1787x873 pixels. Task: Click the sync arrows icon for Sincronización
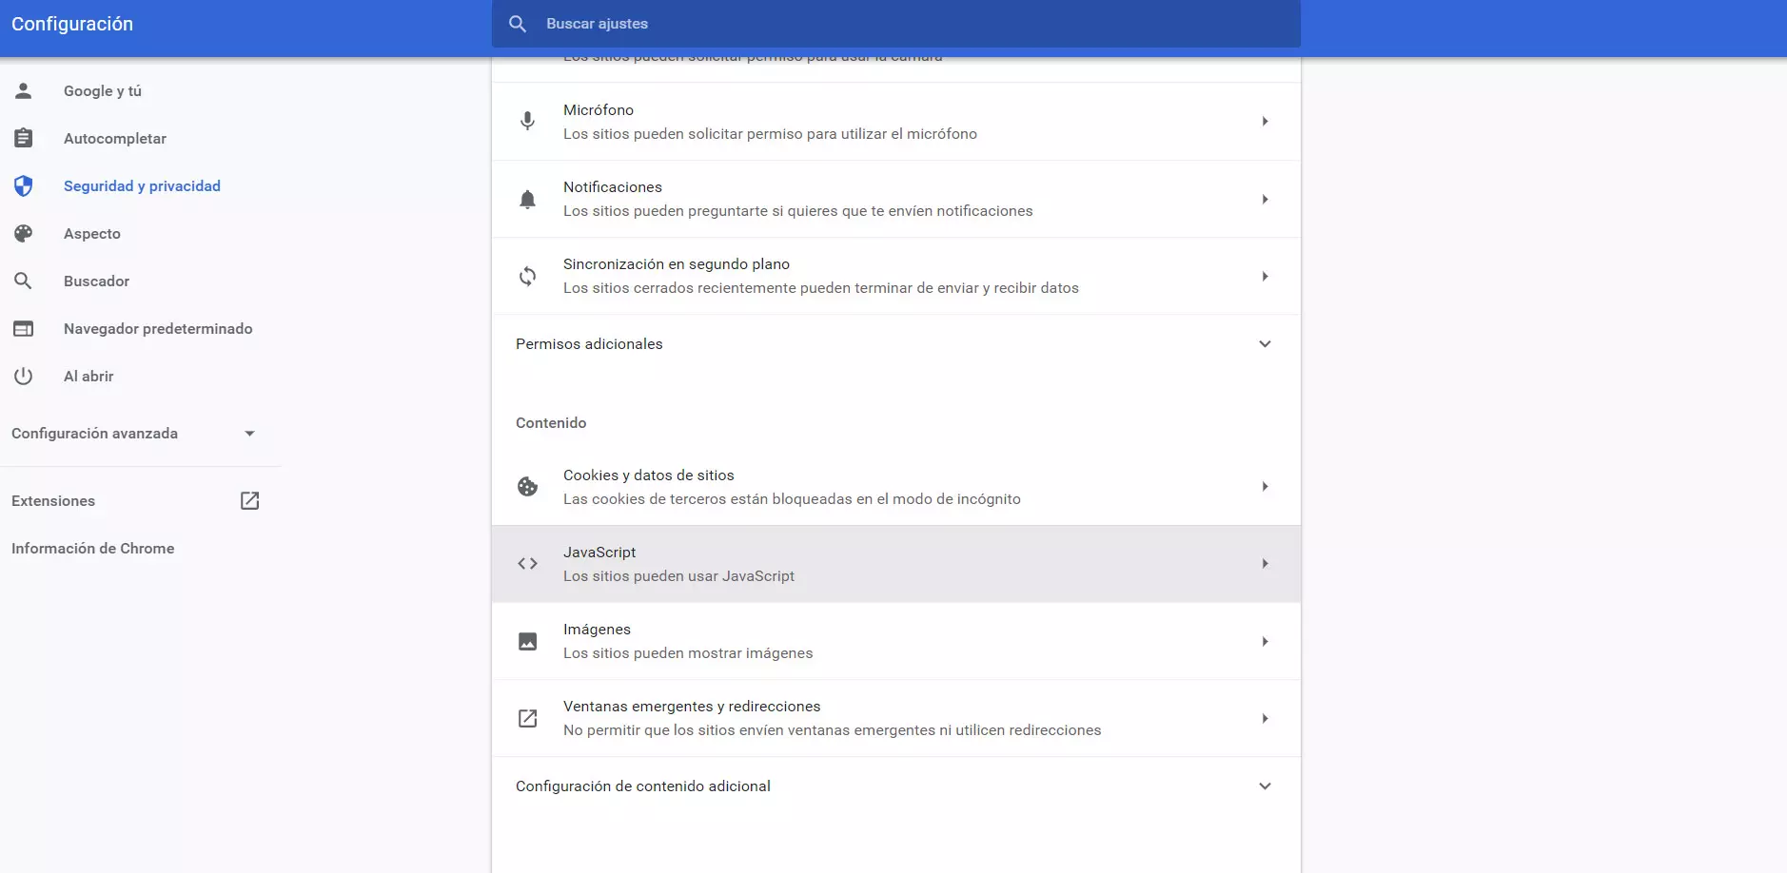[x=529, y=276]
